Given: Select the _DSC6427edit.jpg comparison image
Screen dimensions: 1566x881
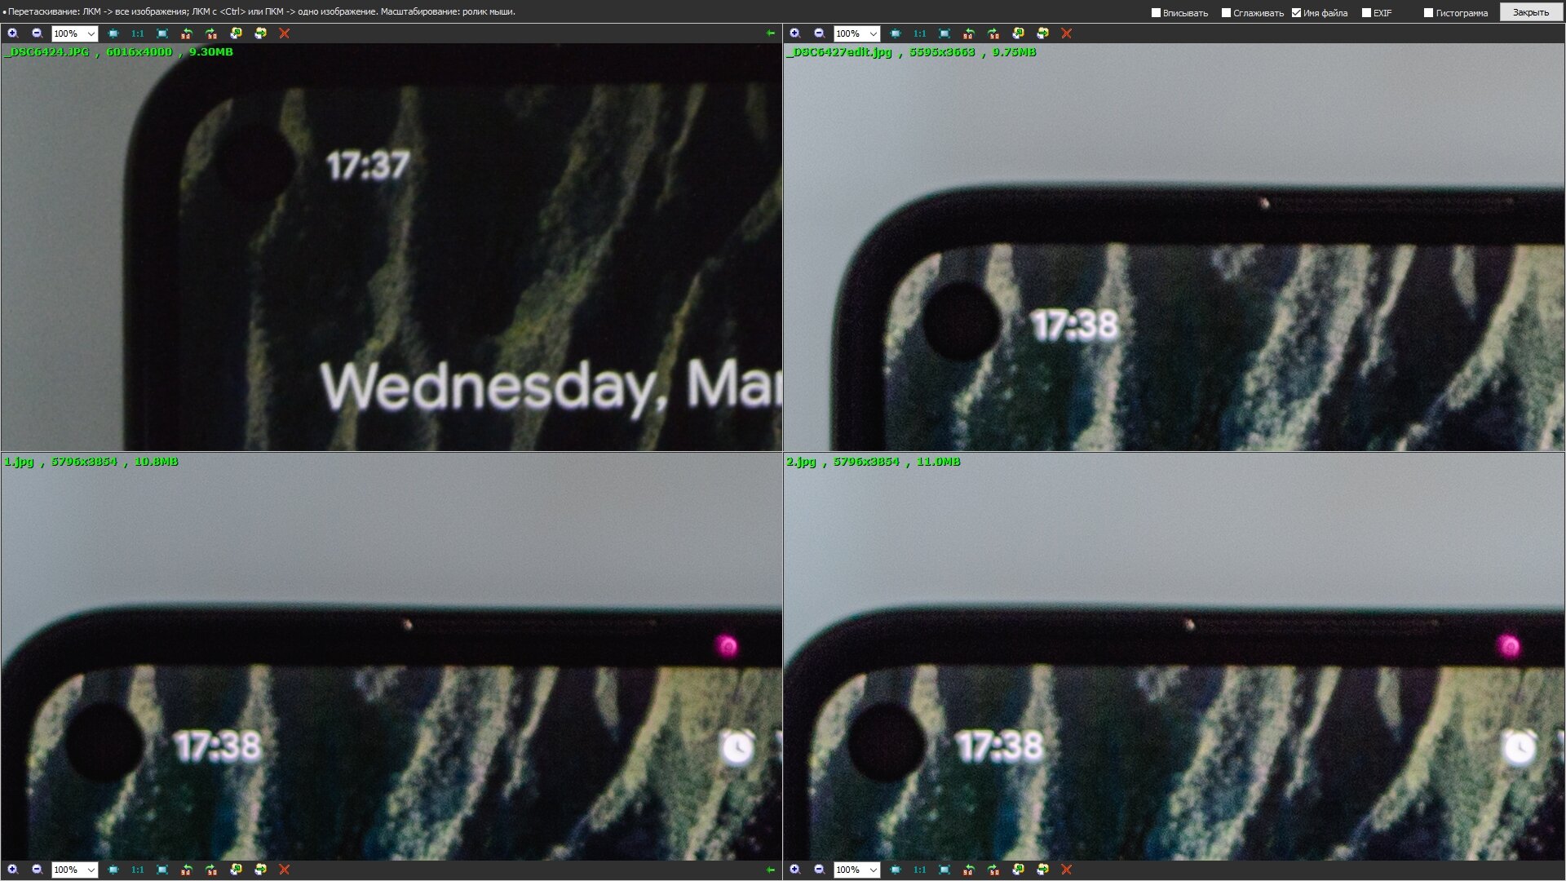Looking at the screenshot, I should point(1174,247).
